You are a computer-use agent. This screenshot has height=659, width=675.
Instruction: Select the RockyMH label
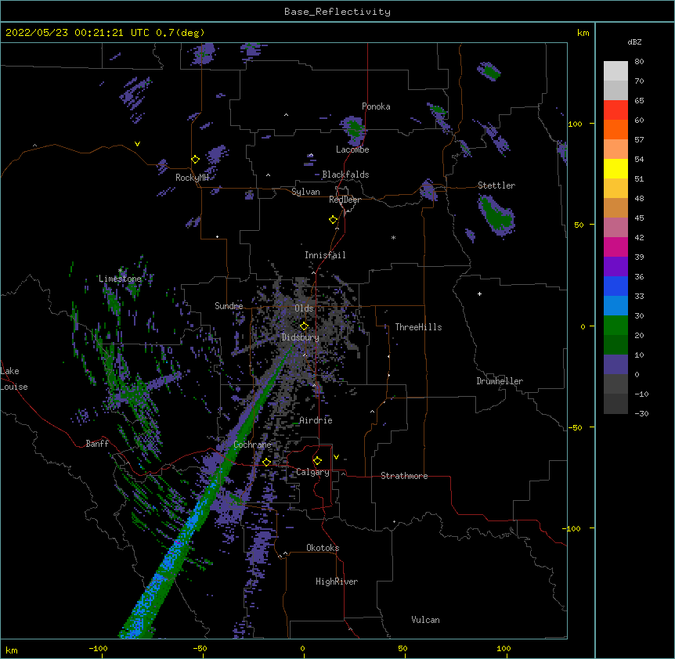tap(192, 178)
